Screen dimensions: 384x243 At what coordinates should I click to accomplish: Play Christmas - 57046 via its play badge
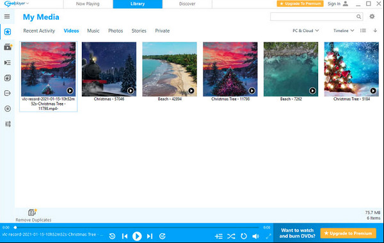tap(131, 91)
